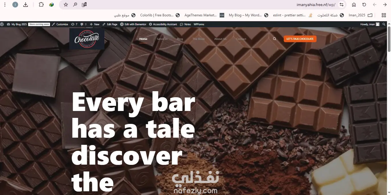391x195 pixels.
Task: Open the Services menu item
Action: tap(162, 39)
